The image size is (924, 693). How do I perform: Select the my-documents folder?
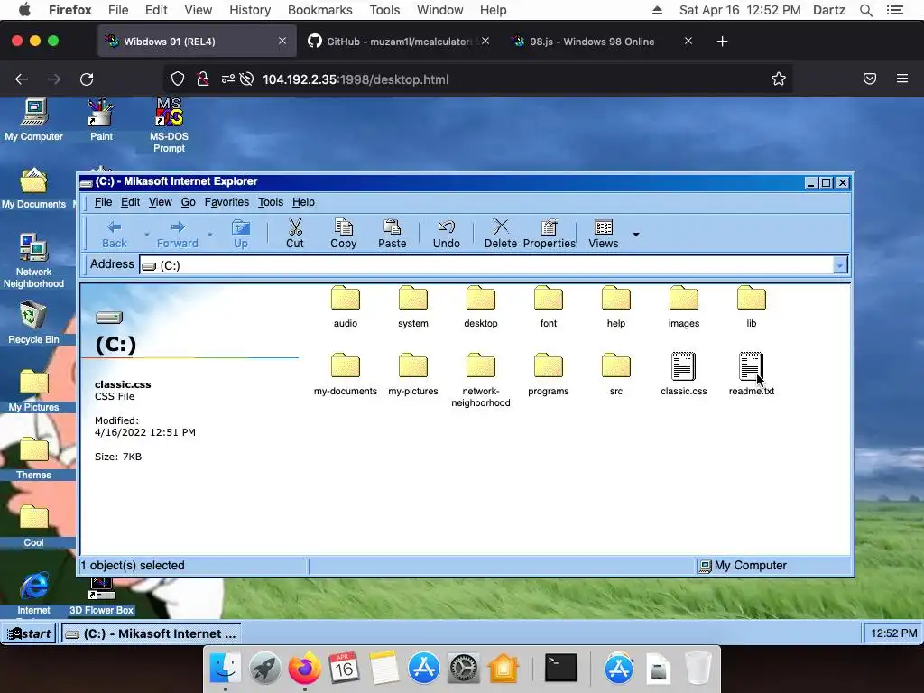tap(346, 374)
